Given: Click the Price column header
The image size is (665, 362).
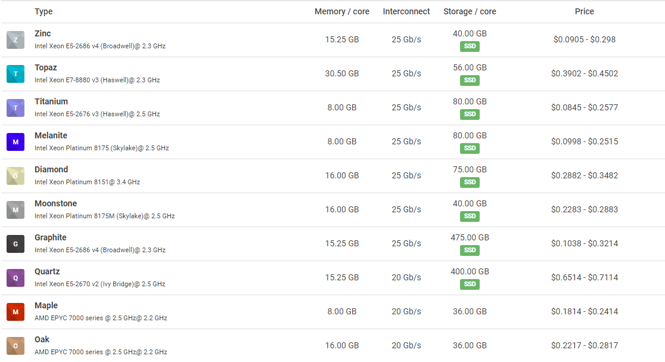Looking at the screenshot, I should [585, 11].
